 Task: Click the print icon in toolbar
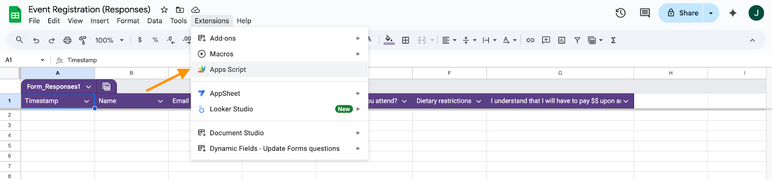67,40
